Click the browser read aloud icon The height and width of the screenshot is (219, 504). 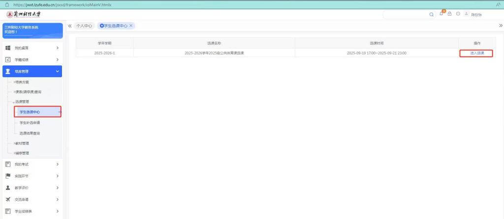click(x=498, y=4)
